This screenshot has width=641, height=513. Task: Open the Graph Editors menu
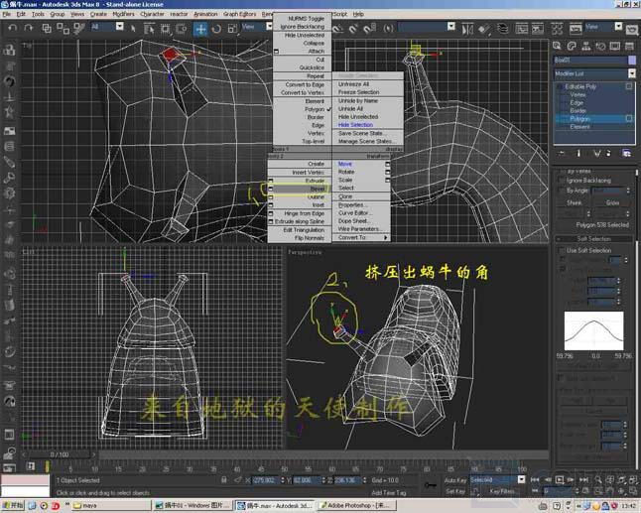pos(239,14)
